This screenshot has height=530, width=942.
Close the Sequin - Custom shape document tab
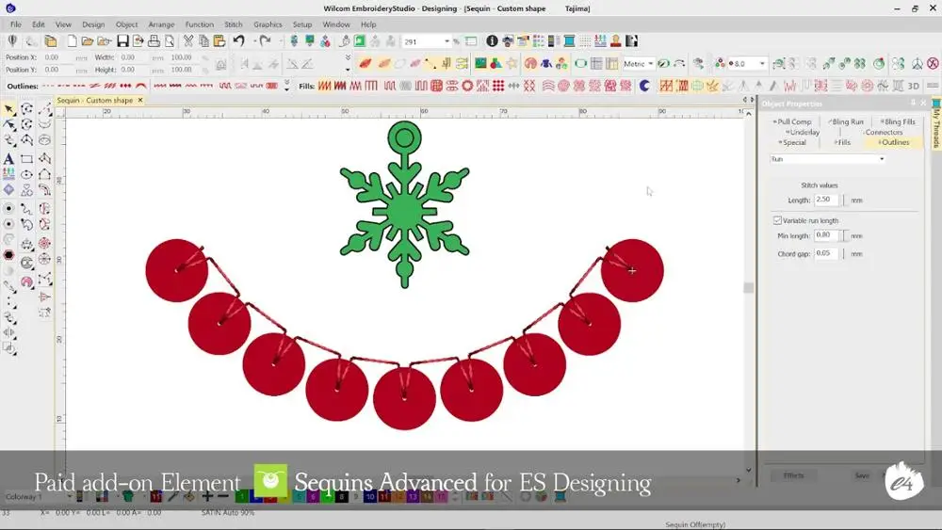(140, 100)
